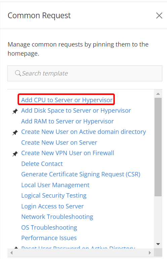Open Add CPU to Server or Hypervisor
The height and width of the screenshot is (259, 167).
(x=67, y=100)
